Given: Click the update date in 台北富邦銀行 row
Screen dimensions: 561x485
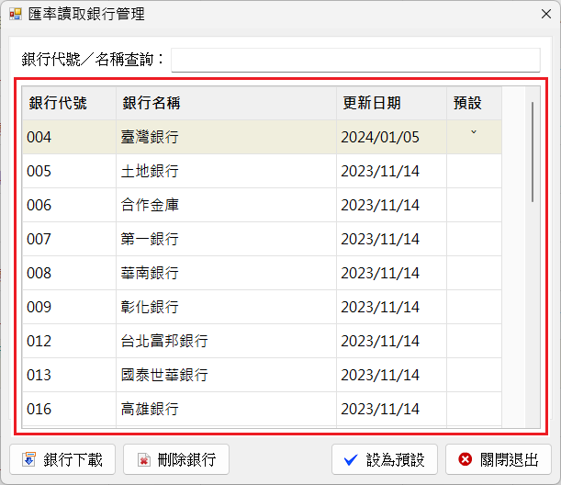Looking at the screenshot, I should [391, 341].
